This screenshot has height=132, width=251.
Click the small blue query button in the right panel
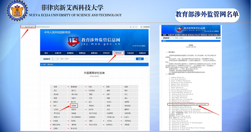pyautogui.click(x=218, y=38)
